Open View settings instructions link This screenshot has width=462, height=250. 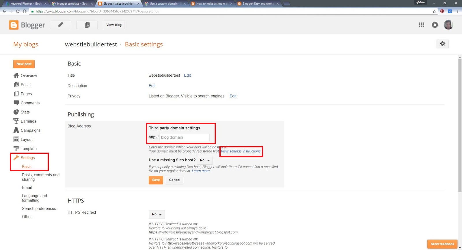point(241,151)
